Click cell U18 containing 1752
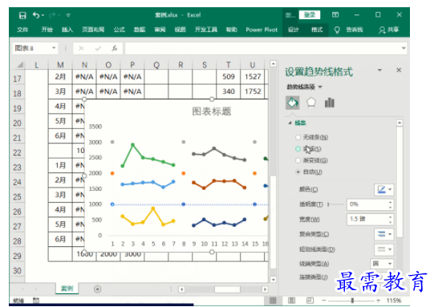Screen dimensions: 434x307 [253, 91]
